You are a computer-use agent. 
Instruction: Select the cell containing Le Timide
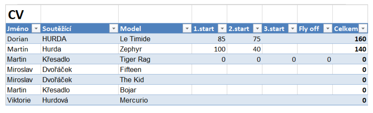155,39
